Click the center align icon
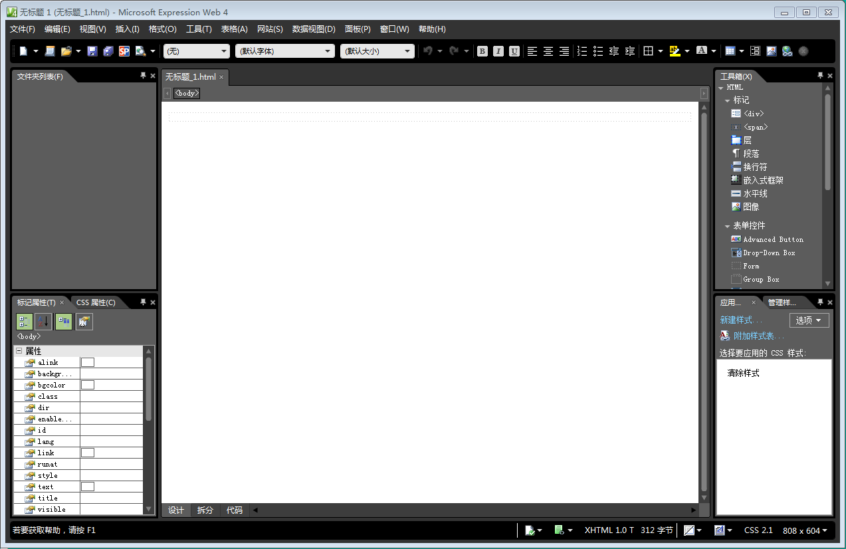Viewport: 846px width, 549px height. [x=548, y=51]
